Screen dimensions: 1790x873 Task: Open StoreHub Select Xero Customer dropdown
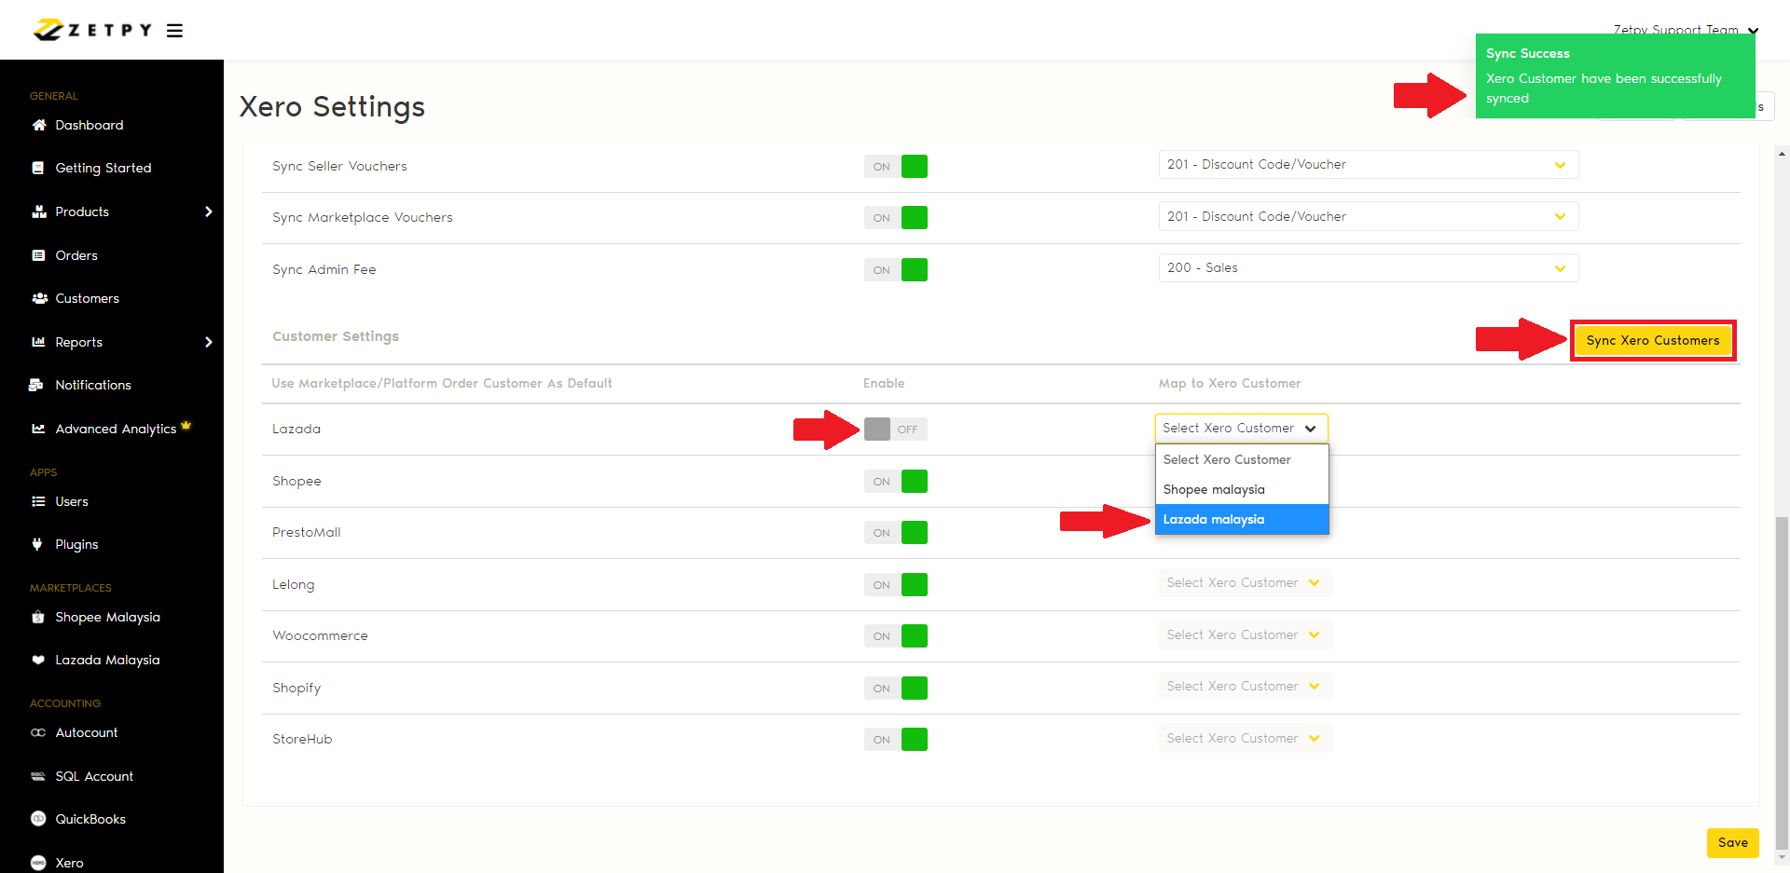[1245, 739]
